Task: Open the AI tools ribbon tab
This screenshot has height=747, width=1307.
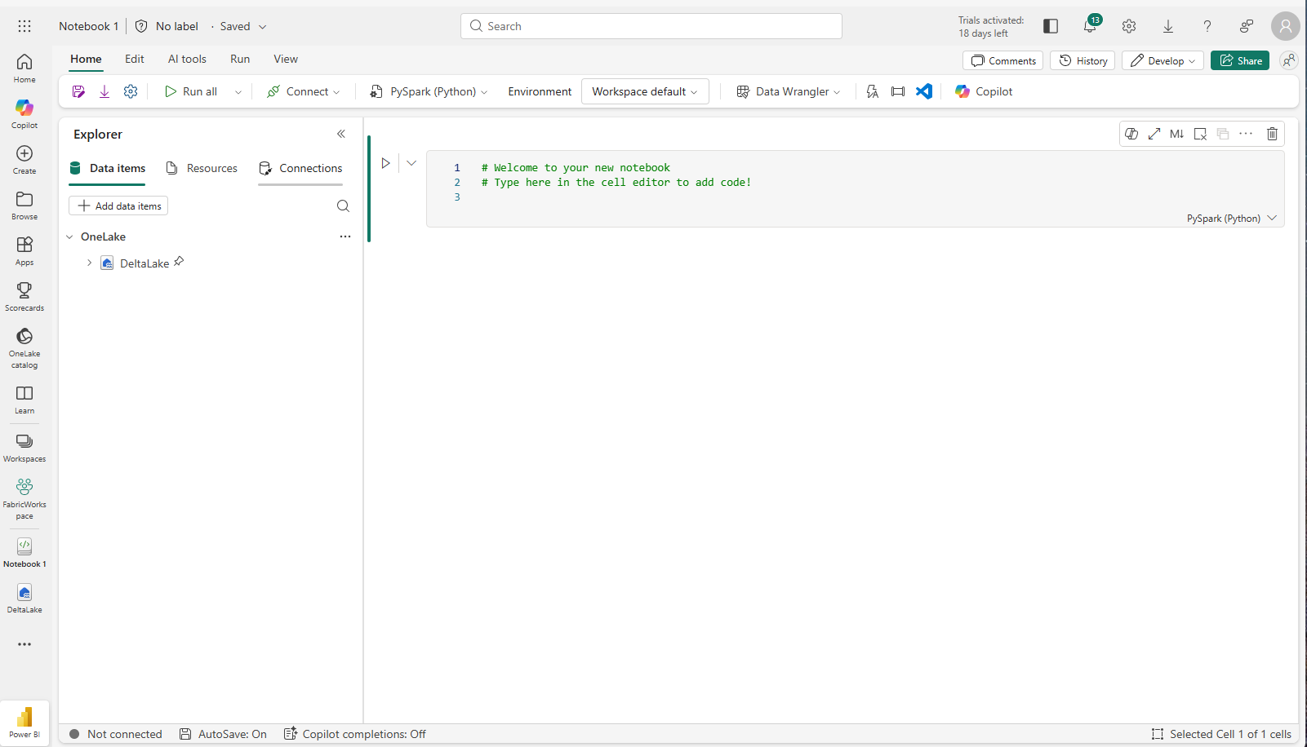Action: (x=187, y=59)
